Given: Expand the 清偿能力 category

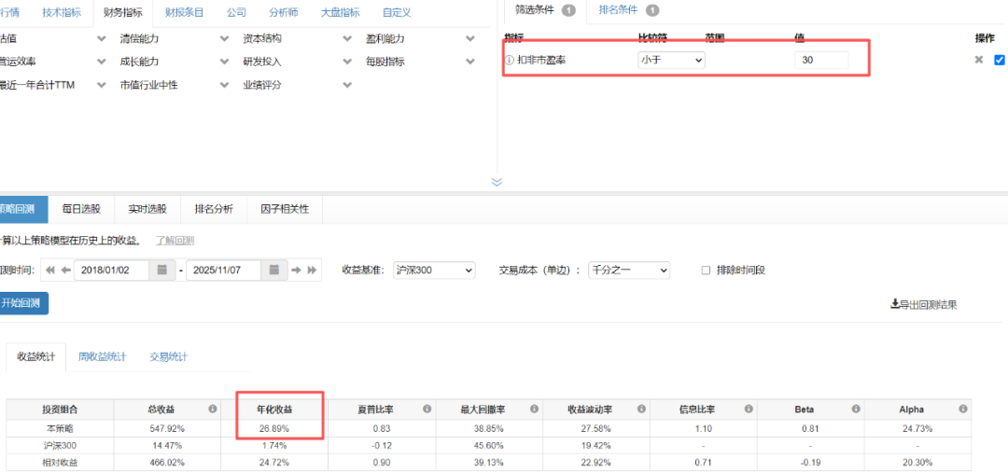Looking at the screenshot, I should coord(224,39).
